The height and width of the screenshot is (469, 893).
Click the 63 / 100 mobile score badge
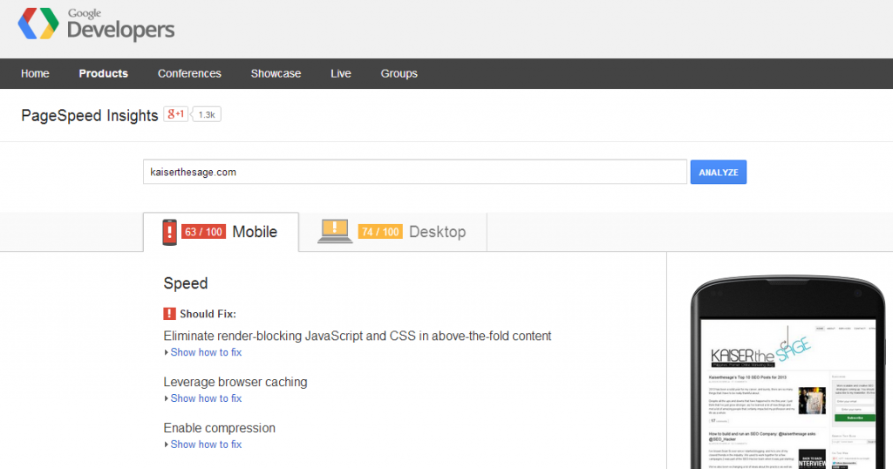pyautogui.click(x=203, y=232)
